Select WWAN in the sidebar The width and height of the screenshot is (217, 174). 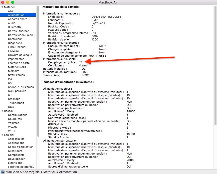[13, 127]
